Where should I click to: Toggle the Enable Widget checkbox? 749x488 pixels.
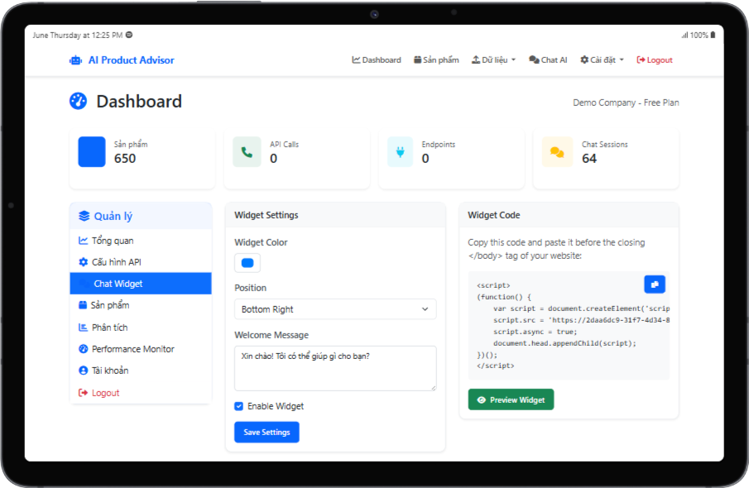click(x=239, y=406)
